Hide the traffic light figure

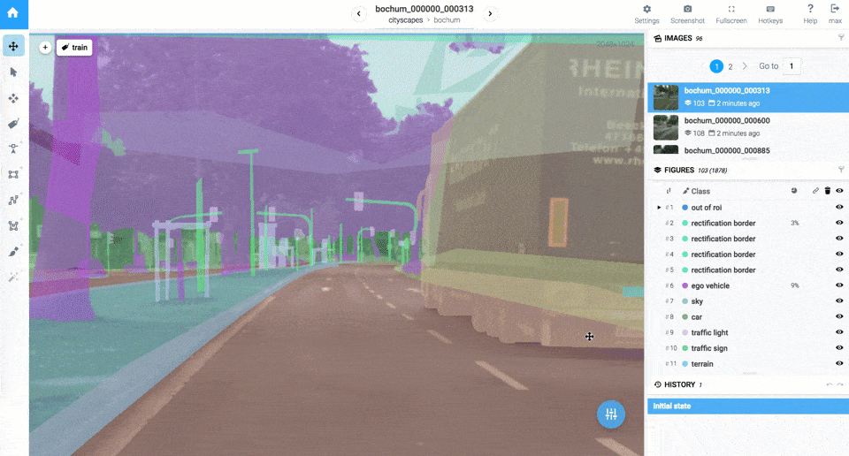[x=839, y=332]
